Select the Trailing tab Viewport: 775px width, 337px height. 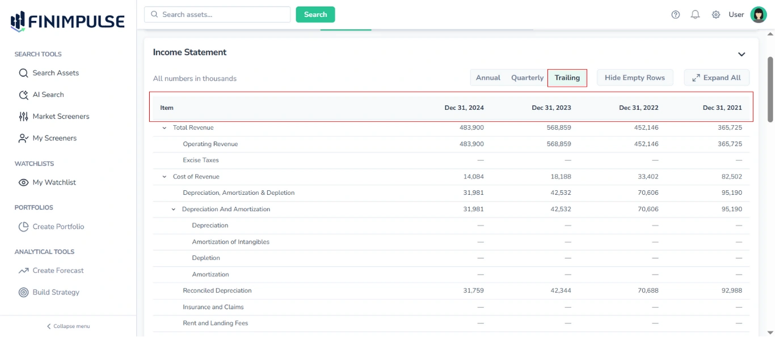[x=567, y=77]
